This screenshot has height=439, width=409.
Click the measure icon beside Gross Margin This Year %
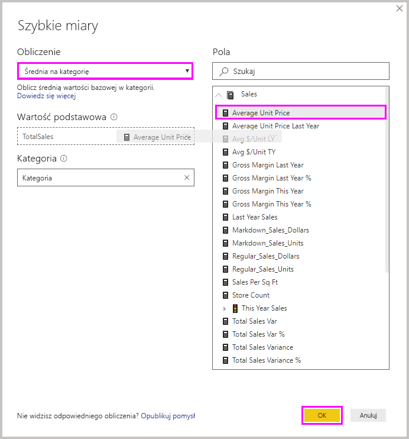[225, 204]
